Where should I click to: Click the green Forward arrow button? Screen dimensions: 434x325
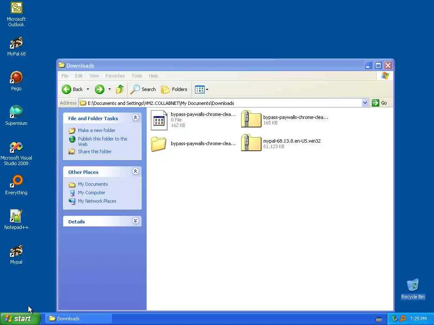pos(100,89)
